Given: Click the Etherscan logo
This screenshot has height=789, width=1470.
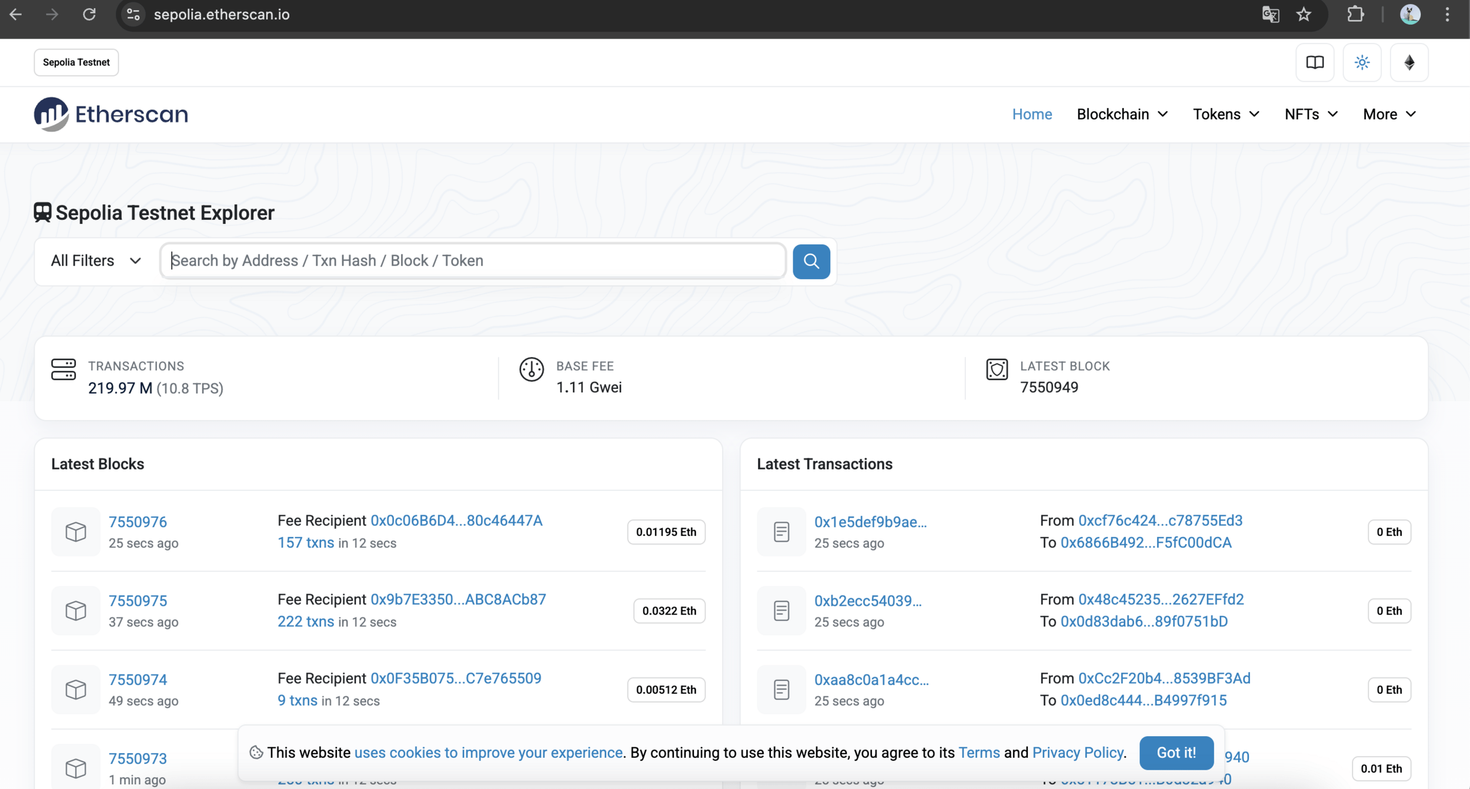Looking at the screenshot, I should (111, 114).
